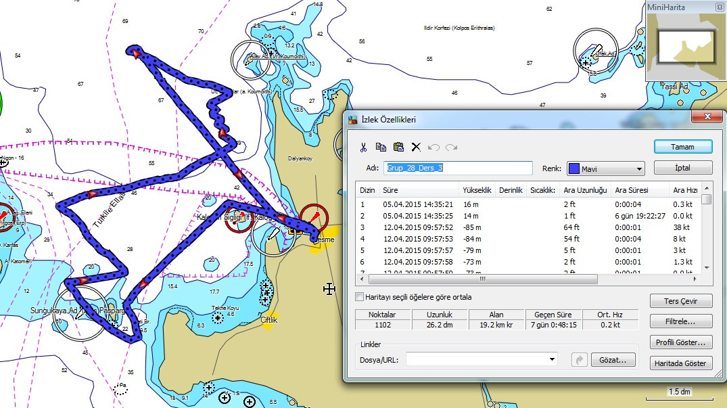Screen dimensions: 727x408
Task: Select the row '05.04.2015 14:35:25'
Action: click(x=529, y=216)
